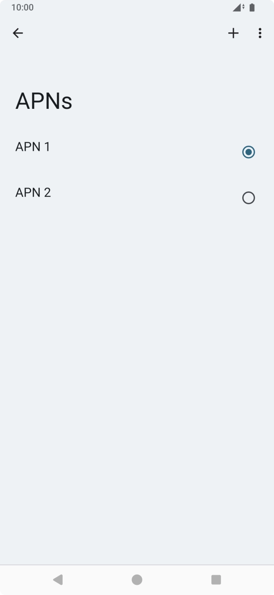Image resolution: width=274 pixels, height=595 pixels.
Task: Open the overflow menu for more APN options
Action: [x=260, y=33]
